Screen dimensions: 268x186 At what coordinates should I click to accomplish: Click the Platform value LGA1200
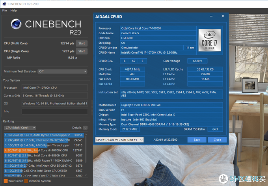point(158,38)
